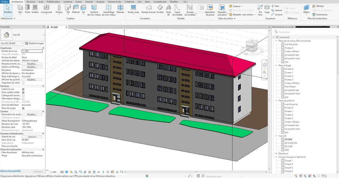
Task: Enable the Zone de coupe checkbox
Action: 23,108
